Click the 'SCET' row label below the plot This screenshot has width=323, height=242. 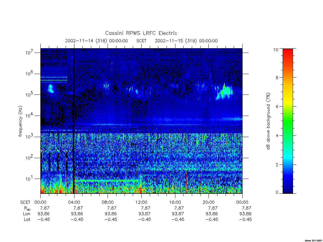coord(25,203)
